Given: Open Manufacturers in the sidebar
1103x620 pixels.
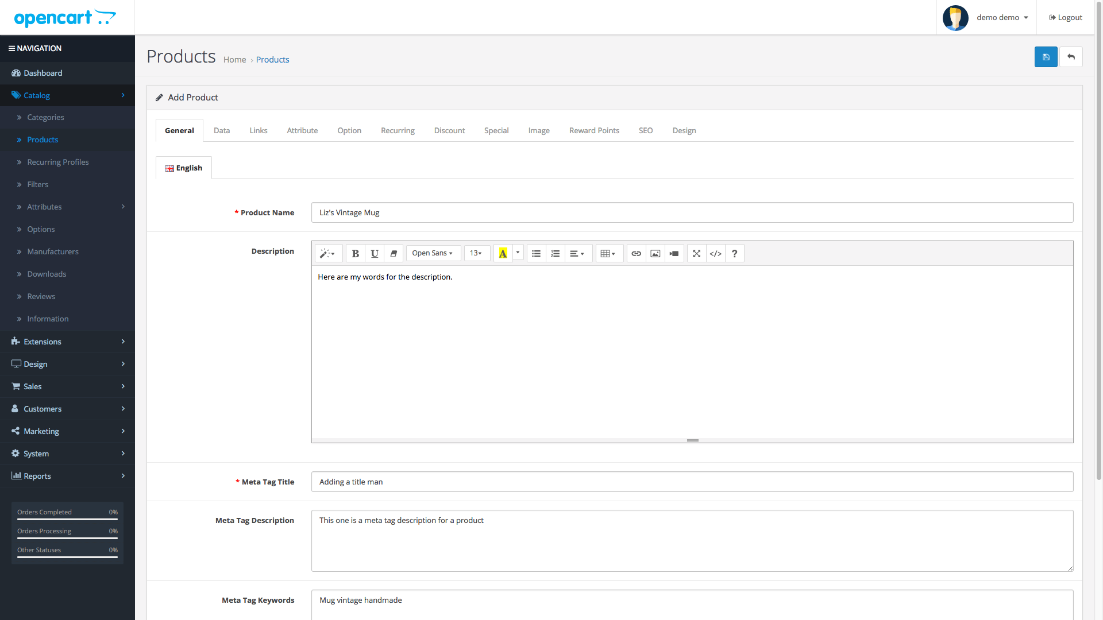Looking at the screenshot, I should [67, 251].
